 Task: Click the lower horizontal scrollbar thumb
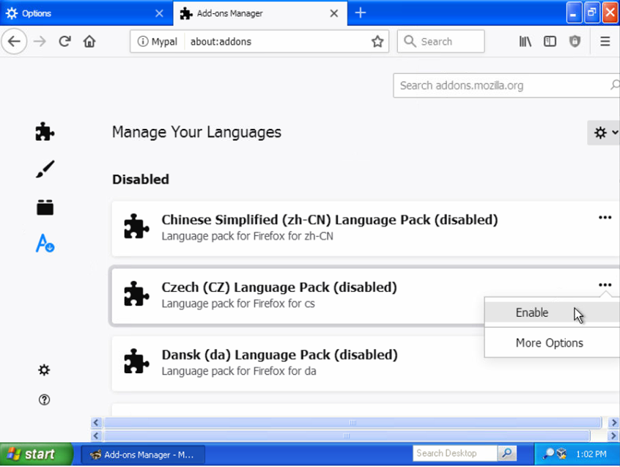347,435
